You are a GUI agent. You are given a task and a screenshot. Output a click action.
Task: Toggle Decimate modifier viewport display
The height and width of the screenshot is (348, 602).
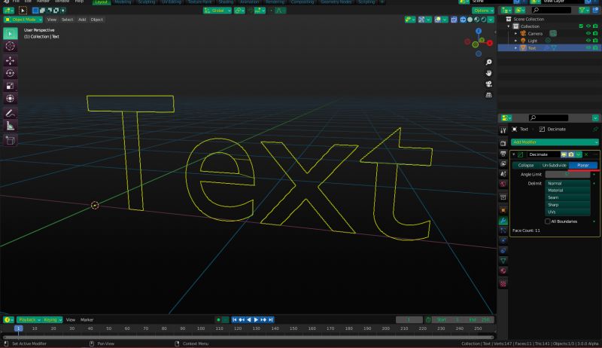coord(564,154)
